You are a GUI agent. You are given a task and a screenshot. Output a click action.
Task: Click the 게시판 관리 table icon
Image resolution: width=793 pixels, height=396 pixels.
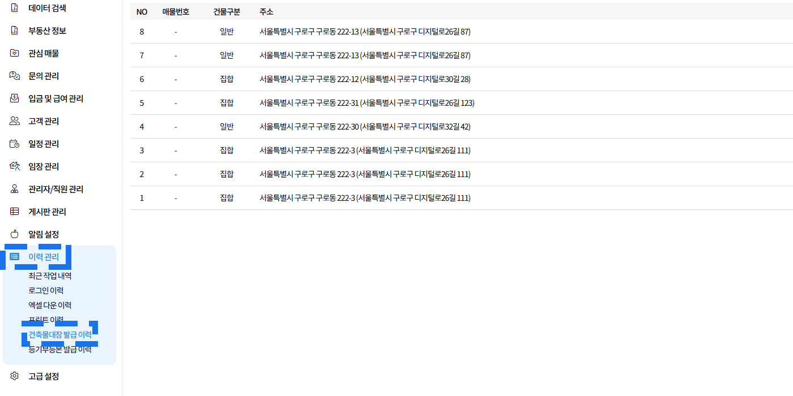pyautogui.click(x=15, y=212)
